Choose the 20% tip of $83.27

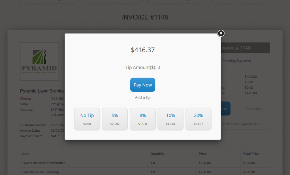tap(198, 119)
